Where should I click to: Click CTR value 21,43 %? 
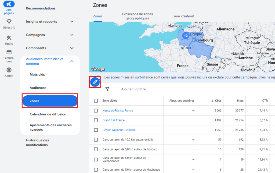pos(263,170)
